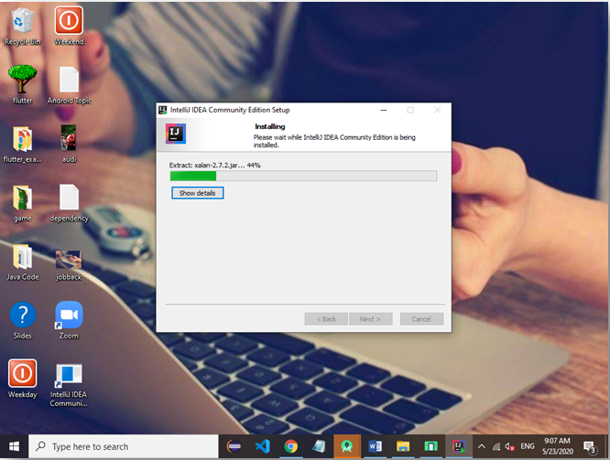Click the 'Extract: xalan-2.7.2.jar... 44%' status text
610x460 pixels.
click(x=214, y=166)
